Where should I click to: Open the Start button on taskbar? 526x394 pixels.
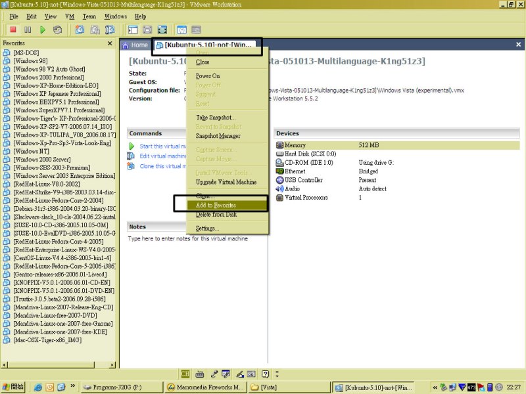coord(13,387)
